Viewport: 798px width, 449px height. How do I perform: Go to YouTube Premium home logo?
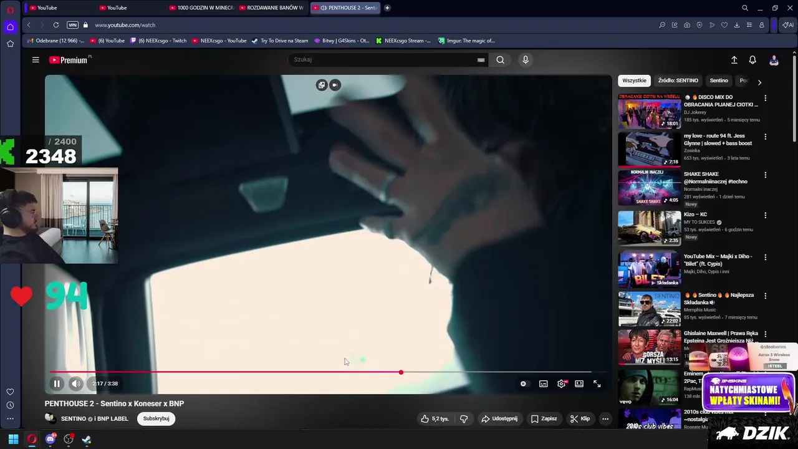click(x=68, y=60)
